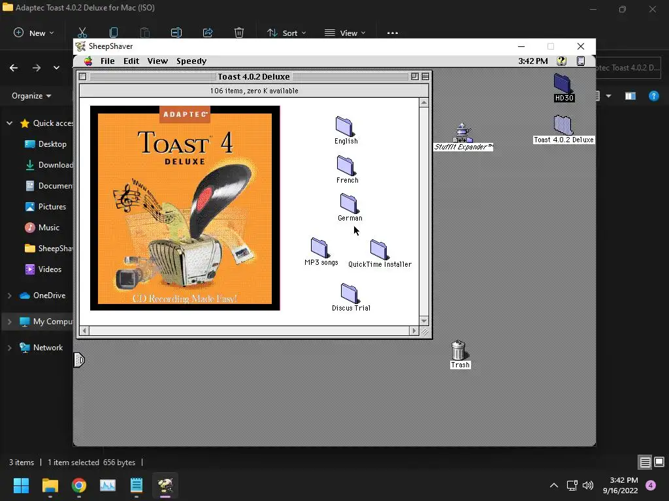
Task: Go back in Explorer navigation
Action: (x=14, y=68)
